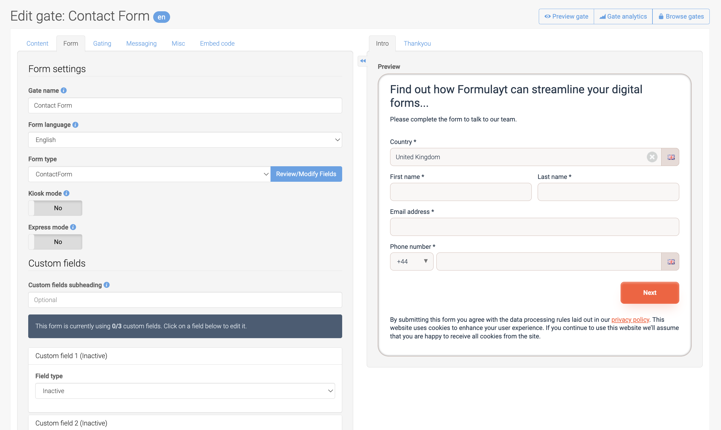Screen dimensions: 721x430
Task: Open Custom field 1 Field type dropdown
Action: coord(185,391)
